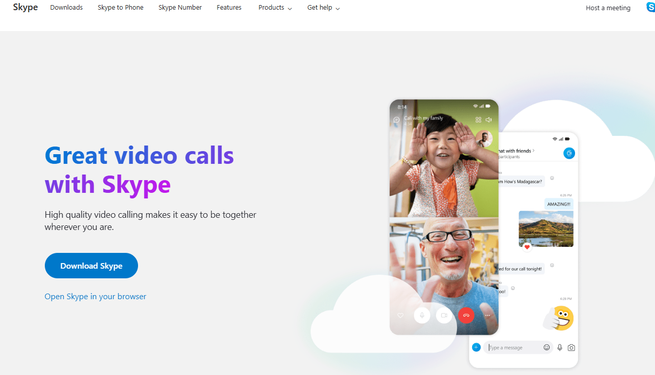View the Features page
Image resolution: width=655 pixels, height=375 pixels.
tap(229, 8)
